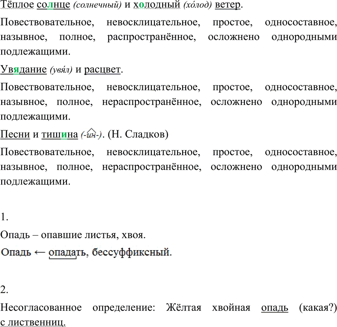
Task: Click the word 'хвойная'
Action: point(231,308)
